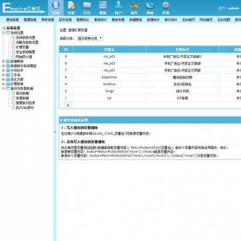Expand the 工作流 tree node
This screenshot has height=241, width=241.
pos(3,75)
